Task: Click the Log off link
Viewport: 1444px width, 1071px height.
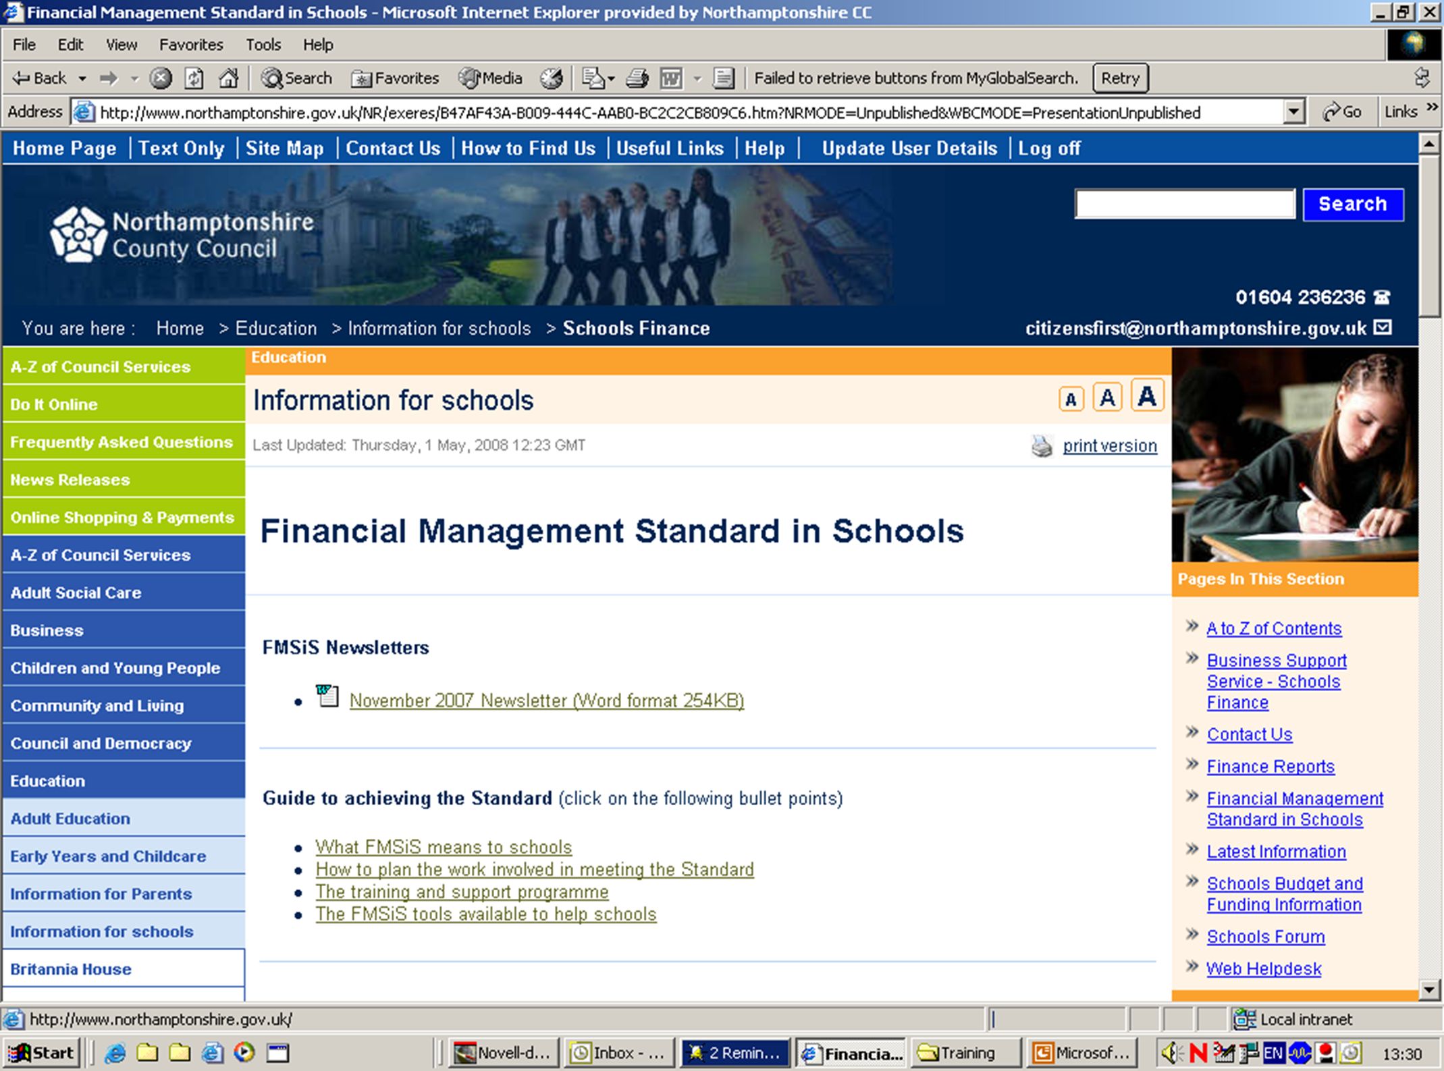Action: [x=1049, y=148]
